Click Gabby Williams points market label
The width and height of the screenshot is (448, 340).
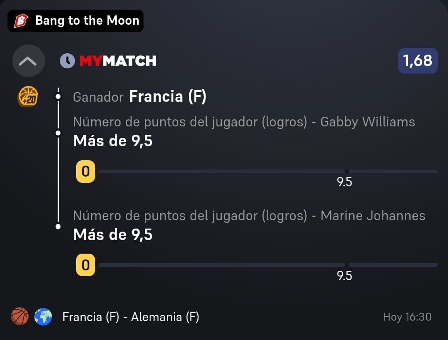pos(244,122)
